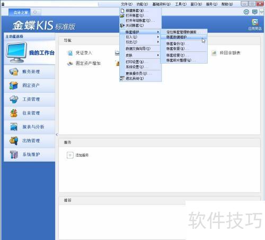Open the 固定资产 module icon
This screenshot has width=265, height=240.
point(14,85)
